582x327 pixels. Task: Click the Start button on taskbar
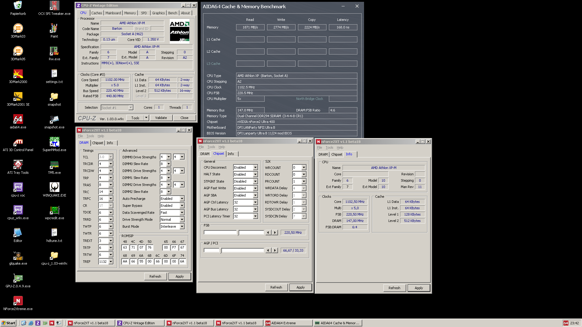pos(8,323)
